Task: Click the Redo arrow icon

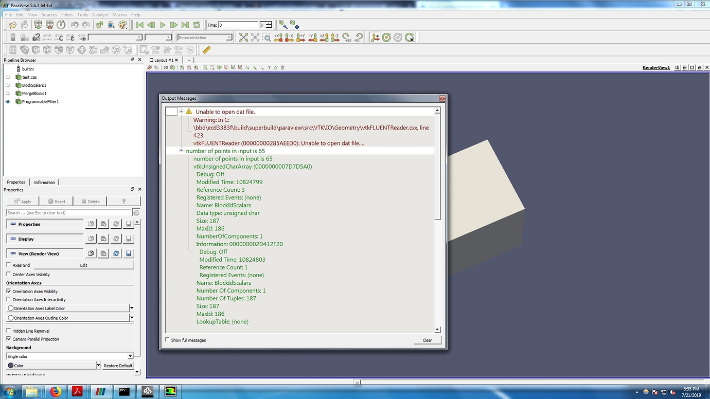Action: pyautogui.click(x=86, y=25)
